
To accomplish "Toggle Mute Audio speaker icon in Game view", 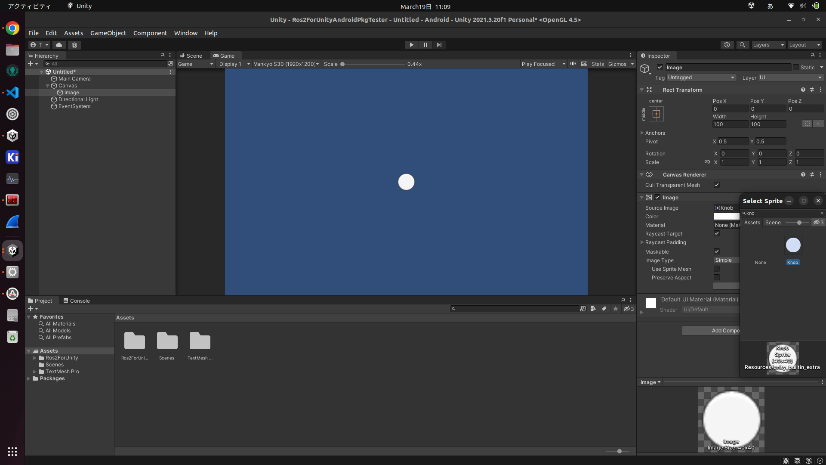I will 573,64.
